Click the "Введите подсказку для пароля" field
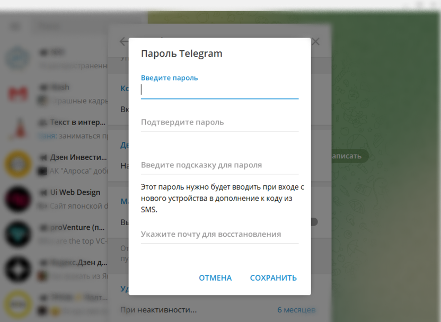 219,165
